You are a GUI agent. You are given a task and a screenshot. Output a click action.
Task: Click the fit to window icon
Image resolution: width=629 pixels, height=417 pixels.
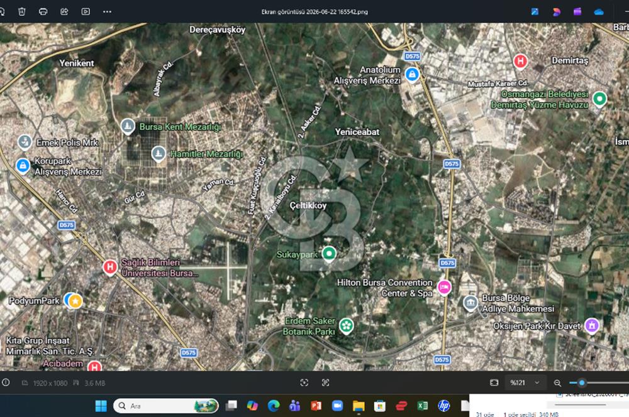494,383
